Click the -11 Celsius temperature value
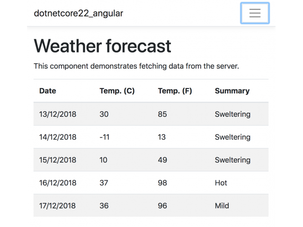 (x=104, y=137)
